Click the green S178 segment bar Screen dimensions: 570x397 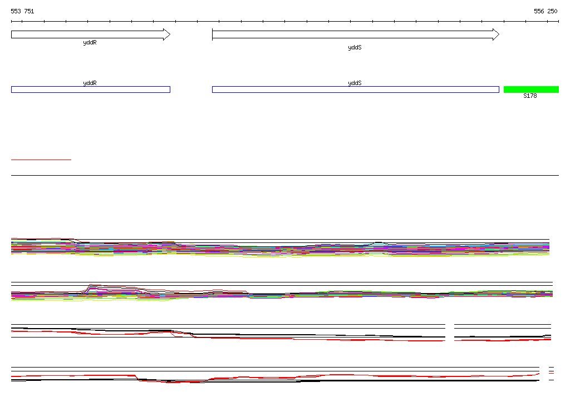531,90
